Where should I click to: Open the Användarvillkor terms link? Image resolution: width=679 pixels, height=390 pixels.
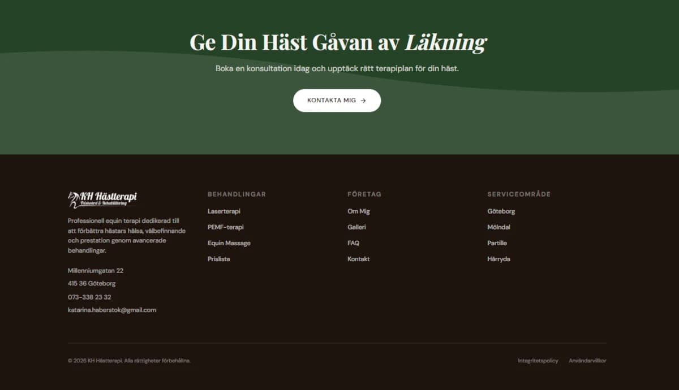coord(587,361)
